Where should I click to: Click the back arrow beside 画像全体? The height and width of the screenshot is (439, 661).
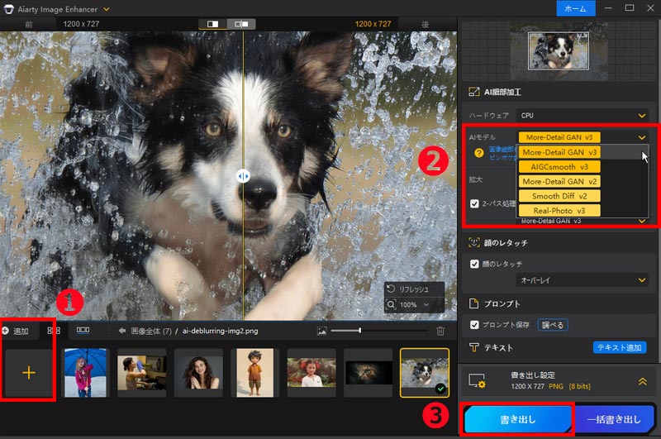122,331
